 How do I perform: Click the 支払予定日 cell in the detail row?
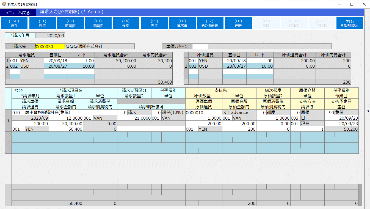pos(341,123)
